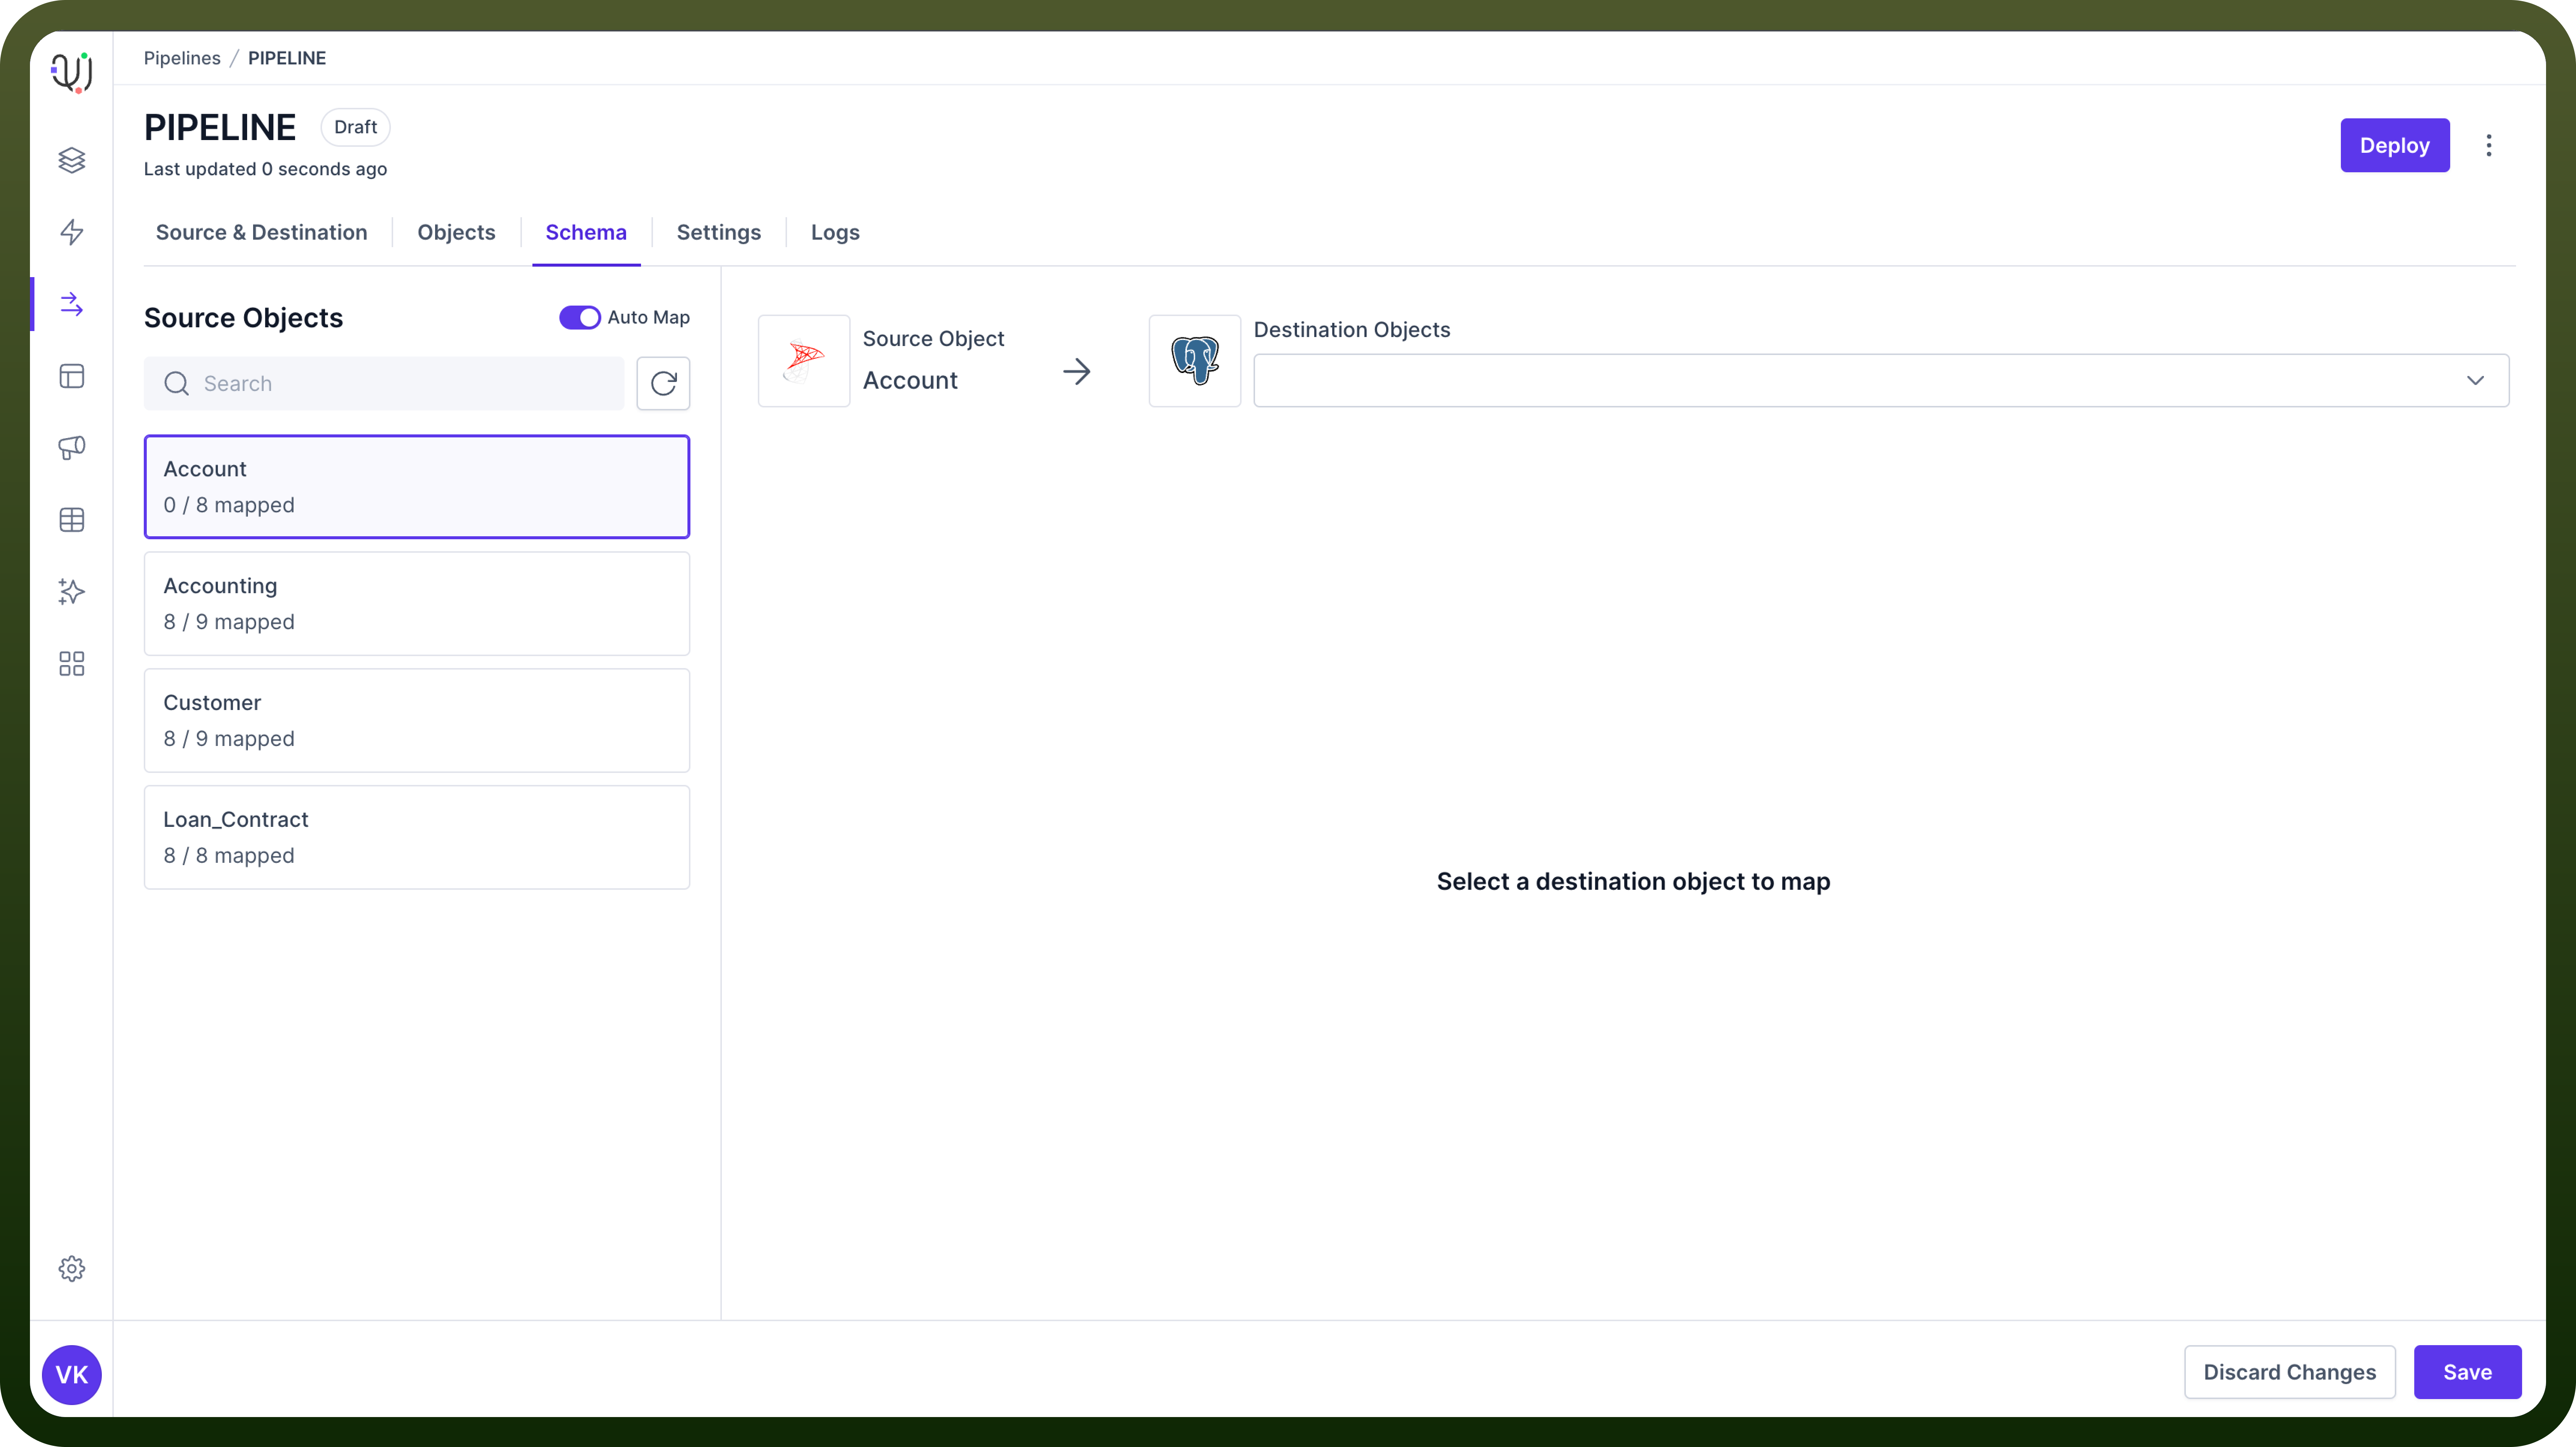Open the megaphone sidebar icon
This screenshot has width=2576, height=1447.
pyautogui.click(x=71, y=448)
